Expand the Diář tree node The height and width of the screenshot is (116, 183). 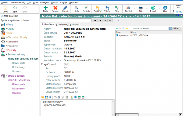tap(6, 33)
